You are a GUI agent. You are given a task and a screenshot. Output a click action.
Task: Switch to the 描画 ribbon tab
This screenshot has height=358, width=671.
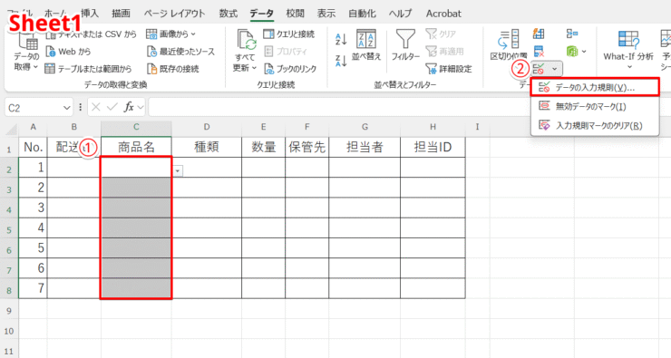coord(122,14)
